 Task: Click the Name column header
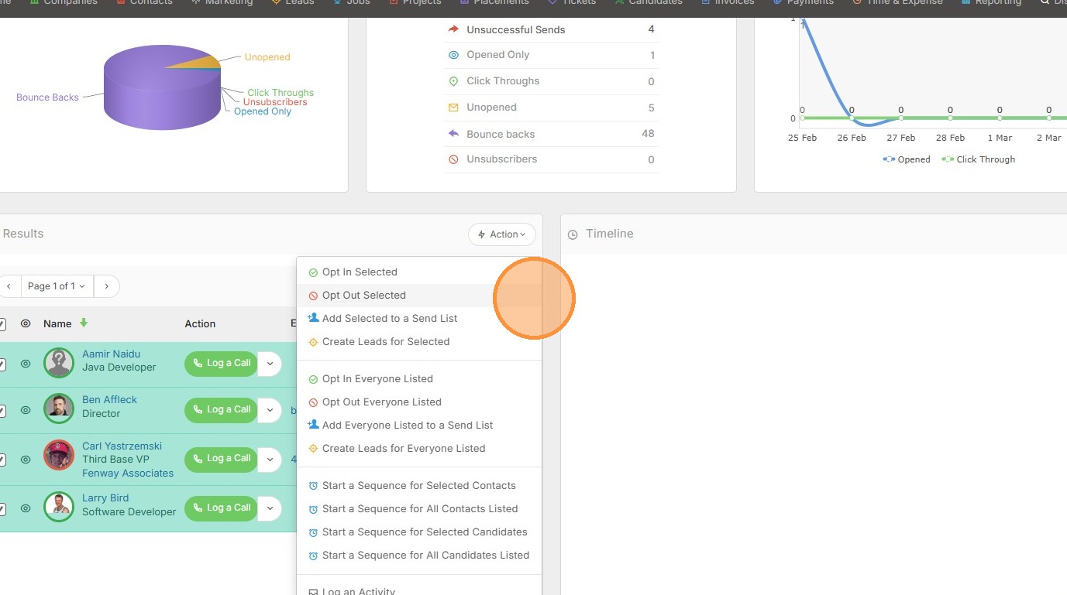57,323
